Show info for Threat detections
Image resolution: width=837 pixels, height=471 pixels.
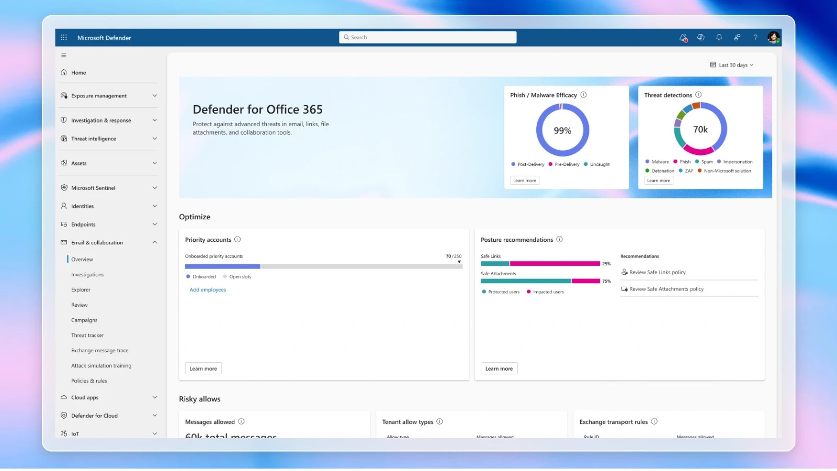[698, 95]
